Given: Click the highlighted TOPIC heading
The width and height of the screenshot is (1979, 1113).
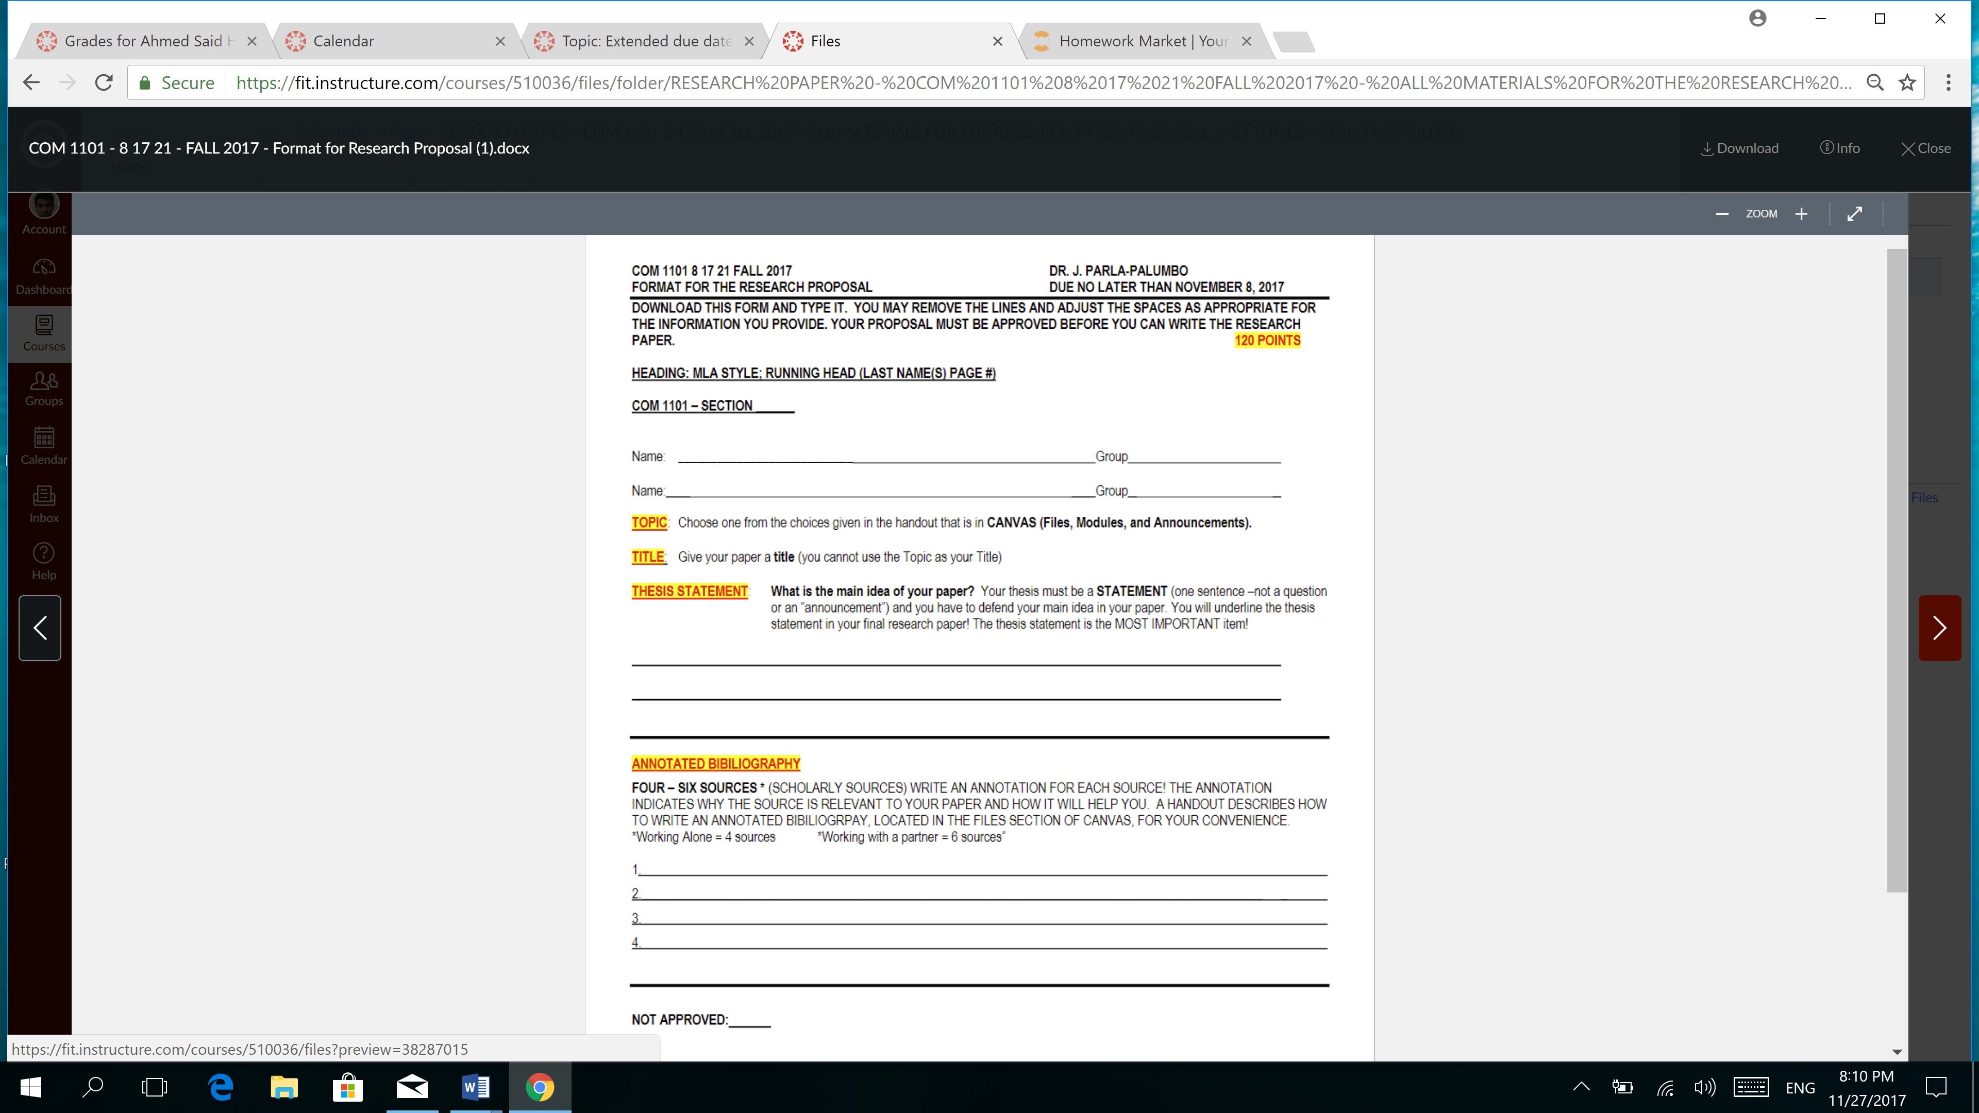Looking at the screenshot, I should (x=649, y=522).
